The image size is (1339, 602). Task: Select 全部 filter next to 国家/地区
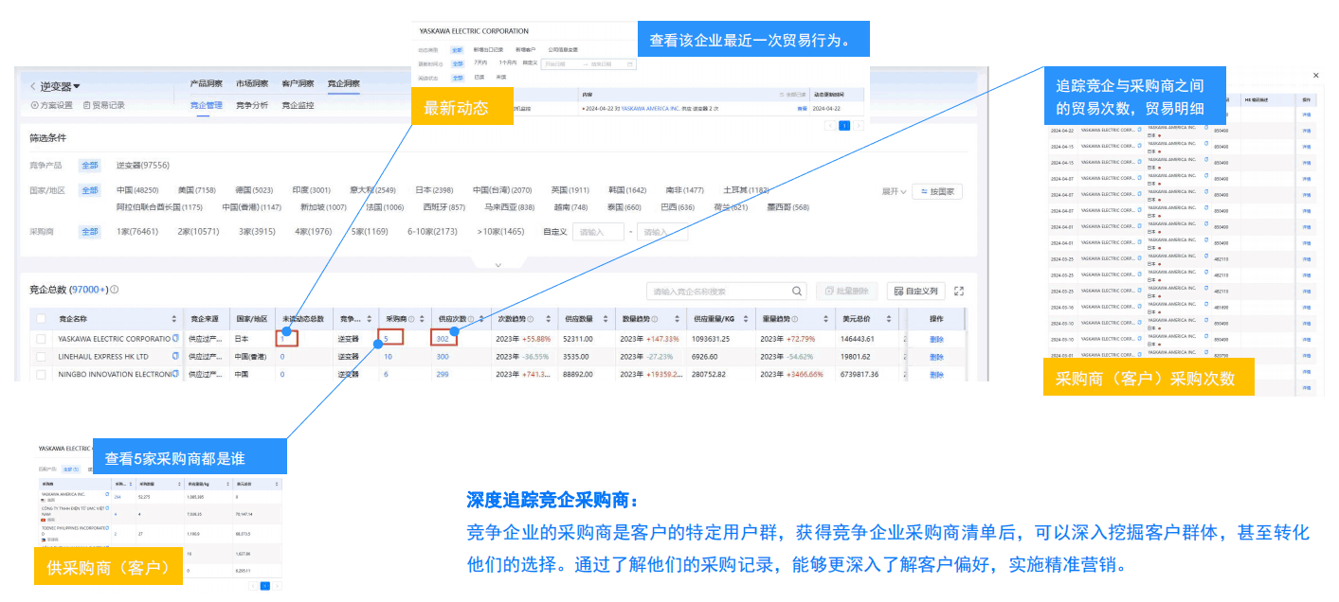(x=90, y=190)
